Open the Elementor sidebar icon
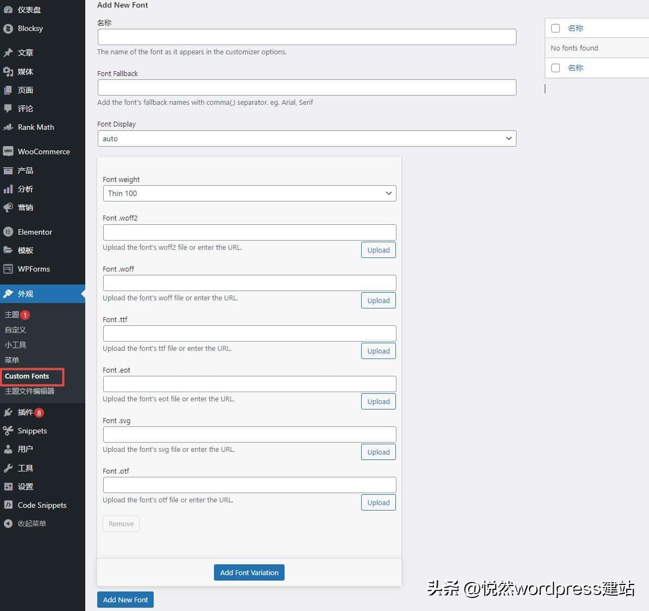 click(x=9, y=232)
